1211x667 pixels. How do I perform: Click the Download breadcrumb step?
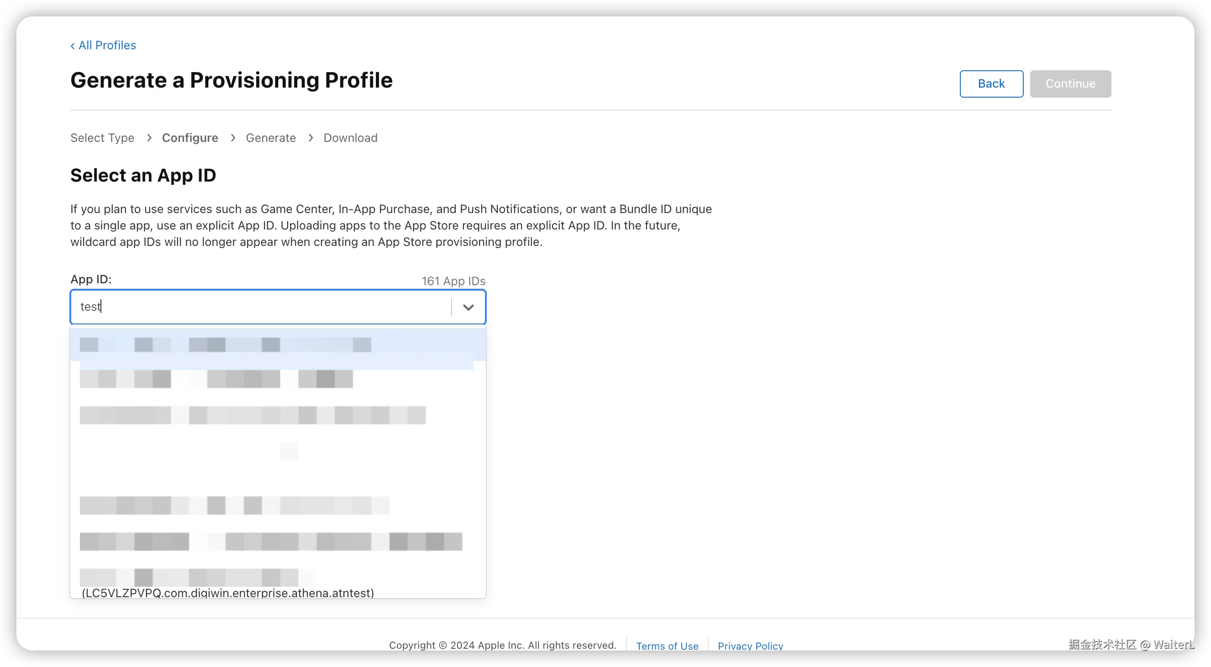coord(350,138)
